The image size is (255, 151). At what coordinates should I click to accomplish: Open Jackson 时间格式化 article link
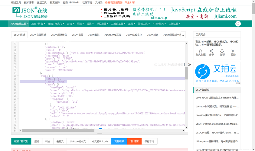pyautogui.click(x=217, y=107)
